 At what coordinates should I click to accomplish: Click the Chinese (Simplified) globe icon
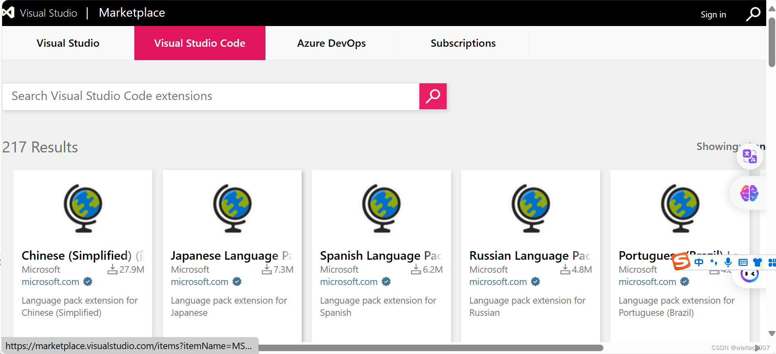pos(83,208)
